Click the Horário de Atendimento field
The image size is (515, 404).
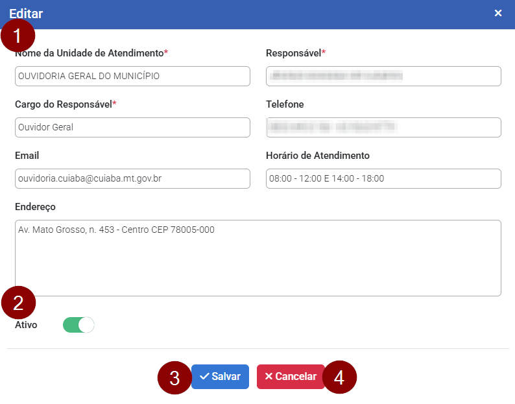tap(383, 178)
